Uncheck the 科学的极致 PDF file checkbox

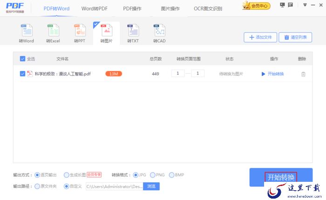[22, 74]
